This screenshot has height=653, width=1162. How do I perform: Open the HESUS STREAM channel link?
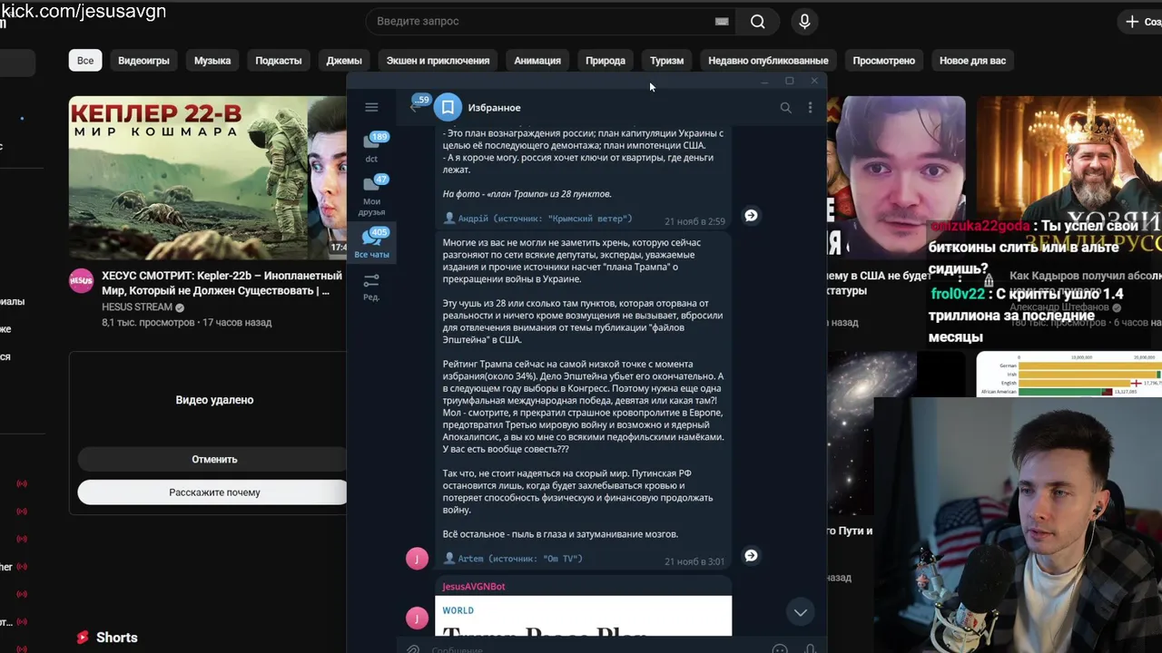point(136,307)
